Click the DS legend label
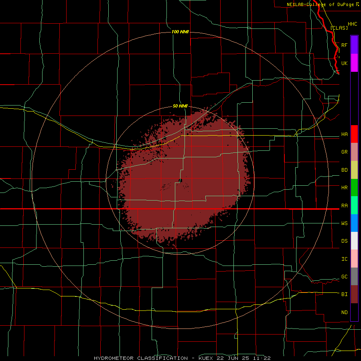Image resolution: width=361 pixels, height=361 pixels. [345, 241]
